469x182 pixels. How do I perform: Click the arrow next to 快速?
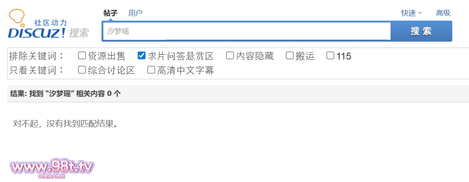pyautogui.click(x=420, y=13)
